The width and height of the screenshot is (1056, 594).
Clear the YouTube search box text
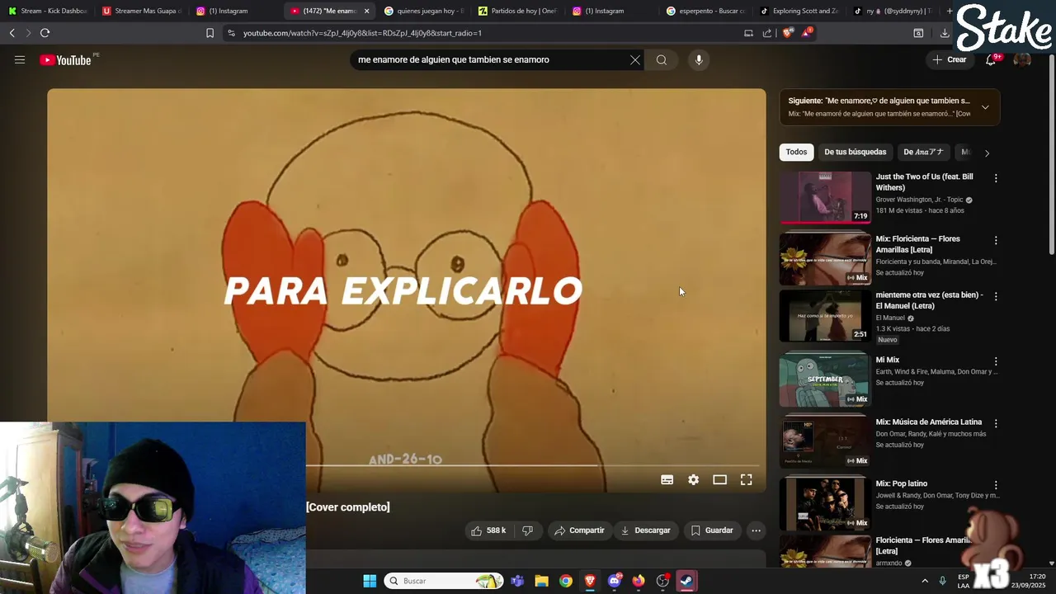point(635,59)
